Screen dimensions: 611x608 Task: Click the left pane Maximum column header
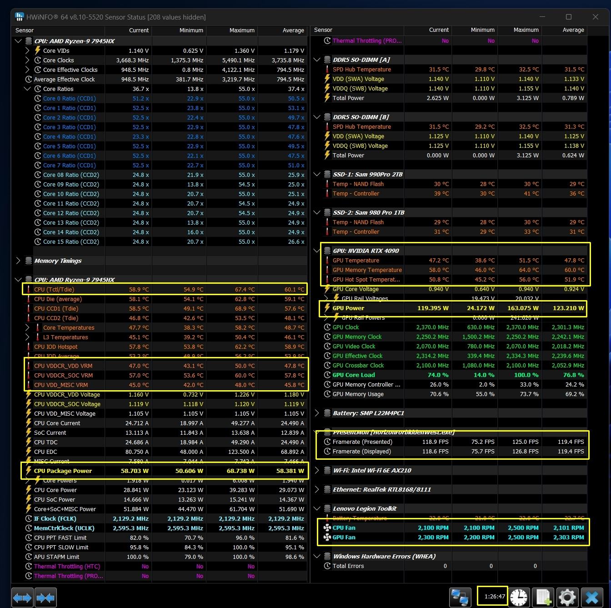click(232, 30)
